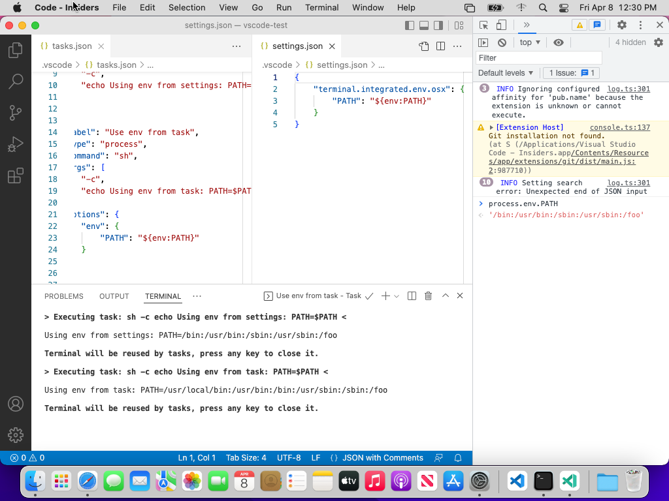The height and width of the screenshot is (501, 669).
Task: Split the terminal
Action: click(x=412, y=296)
